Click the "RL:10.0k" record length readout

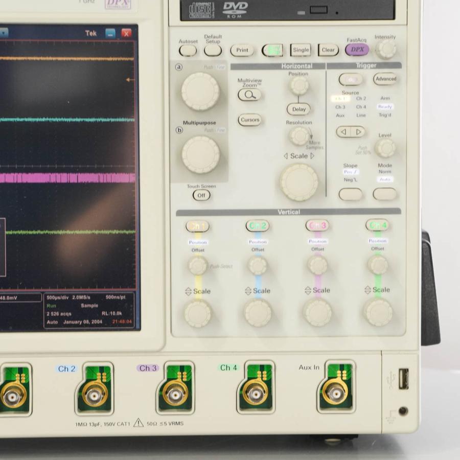tap(112, 313)
